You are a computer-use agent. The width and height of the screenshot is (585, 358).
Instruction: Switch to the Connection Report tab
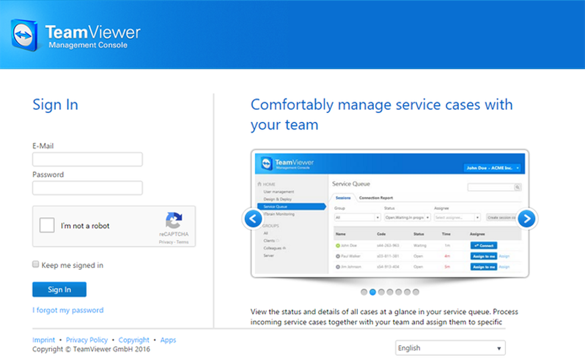click(376, 198)
